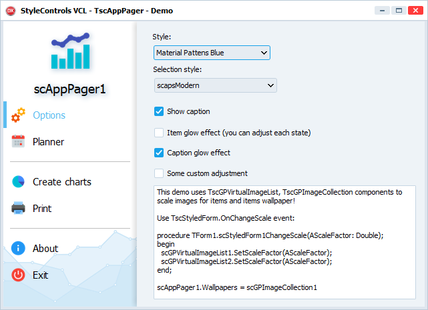Click the blue info About icon
428x310 pixels.
pos(18,248)
